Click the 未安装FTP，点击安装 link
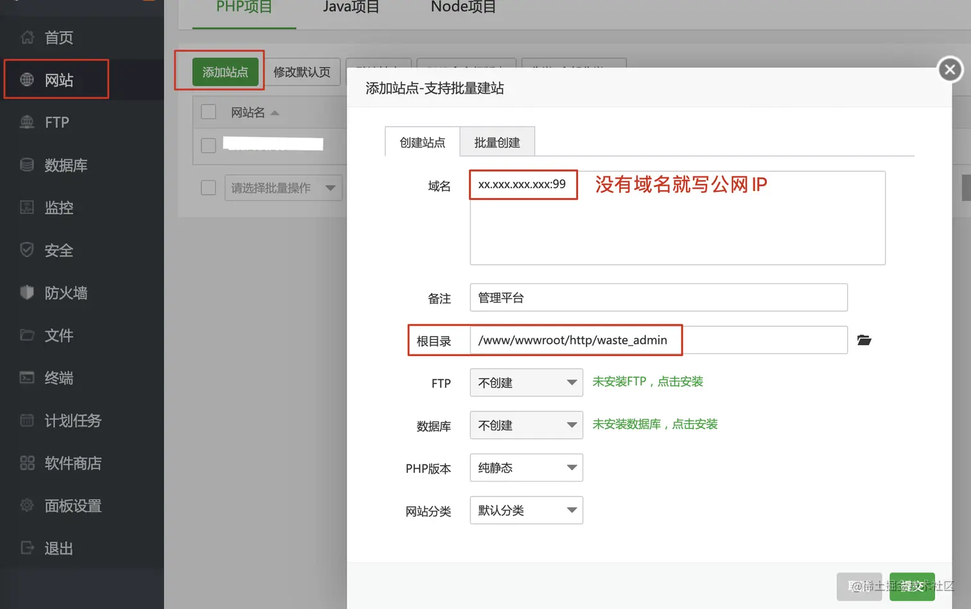971x609 pixels. point(647,382)
